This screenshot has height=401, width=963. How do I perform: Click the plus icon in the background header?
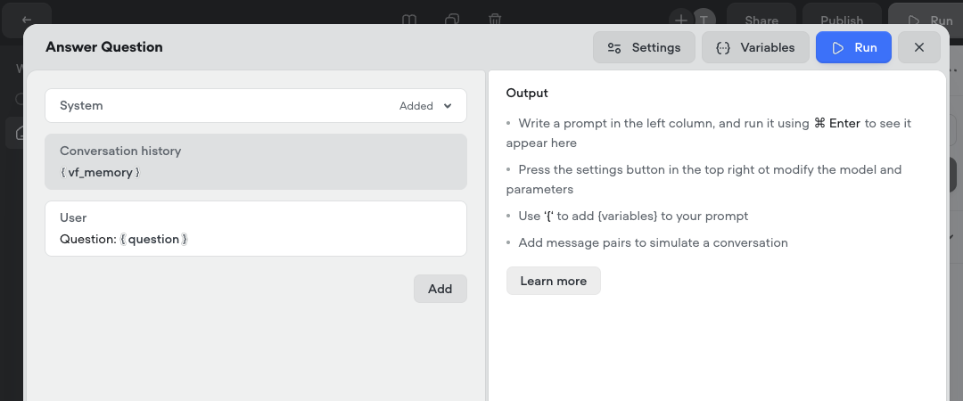coord(680,20)
